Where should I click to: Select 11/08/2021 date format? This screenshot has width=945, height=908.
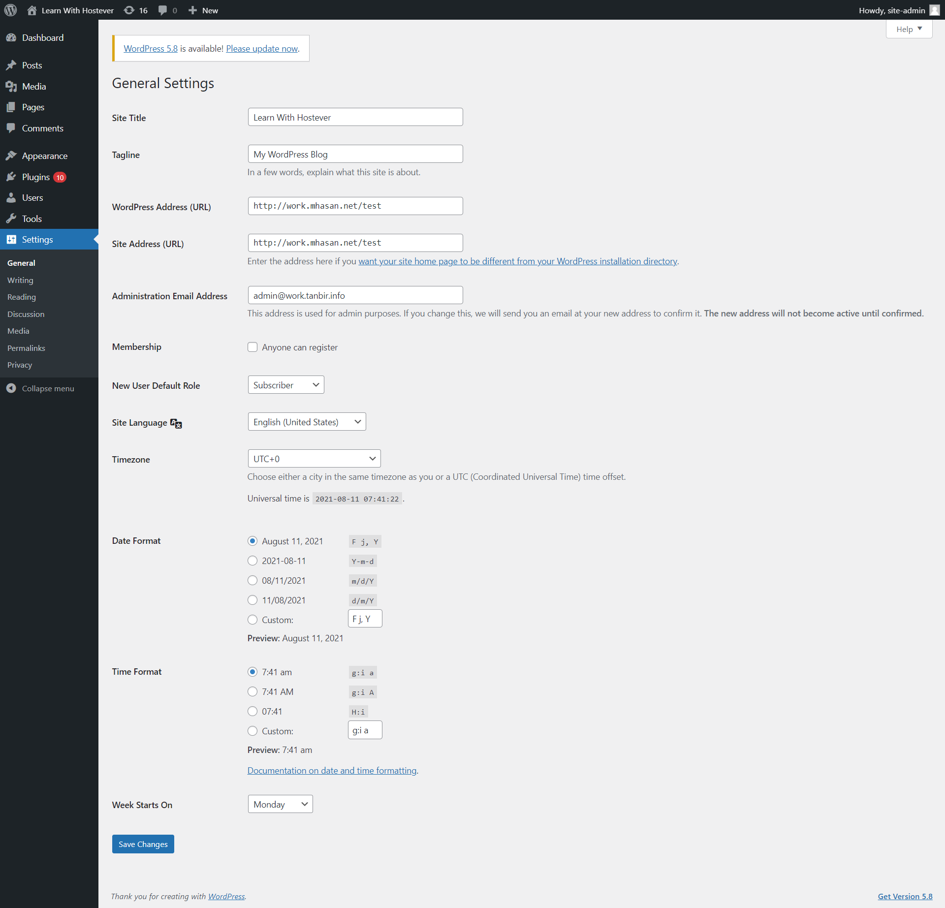[x=252, y=600]
